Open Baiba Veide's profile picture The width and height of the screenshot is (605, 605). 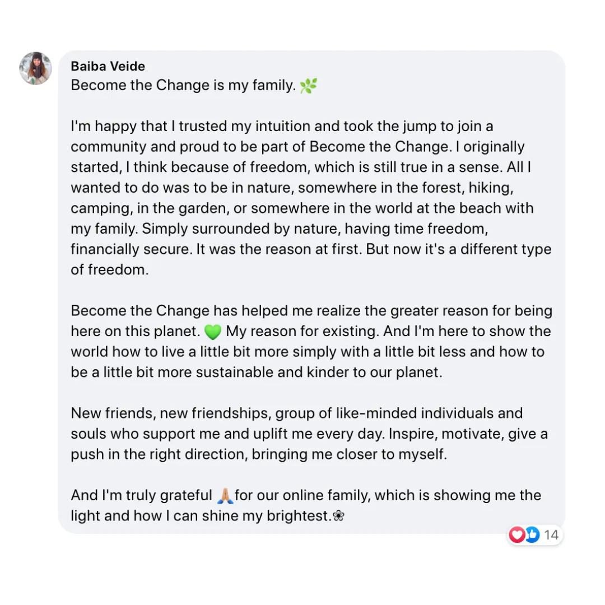point(35,68)
